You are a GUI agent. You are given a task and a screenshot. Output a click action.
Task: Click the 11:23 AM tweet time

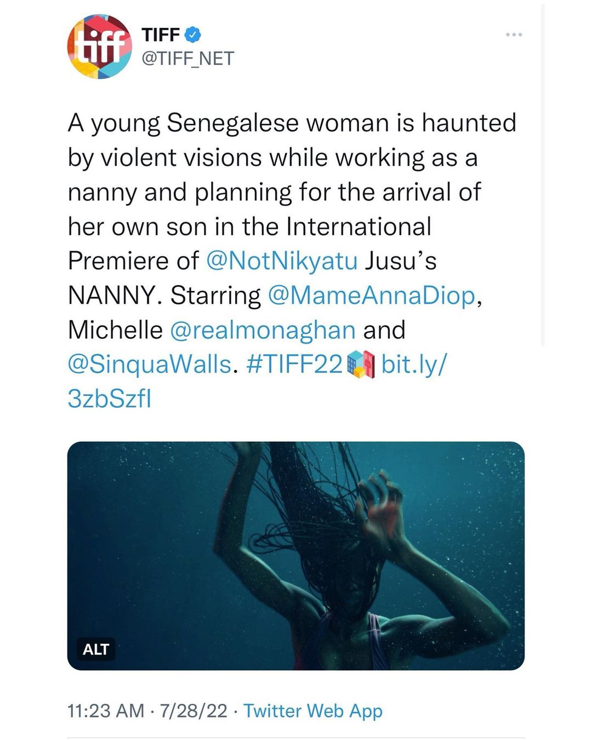106,711
